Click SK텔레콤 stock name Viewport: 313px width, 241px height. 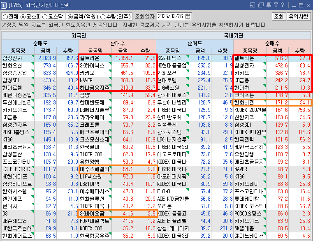pyautogui.click(x=244, y=228)
